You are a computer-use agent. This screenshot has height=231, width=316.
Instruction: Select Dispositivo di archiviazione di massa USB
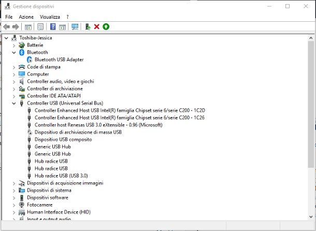[78, 132]
